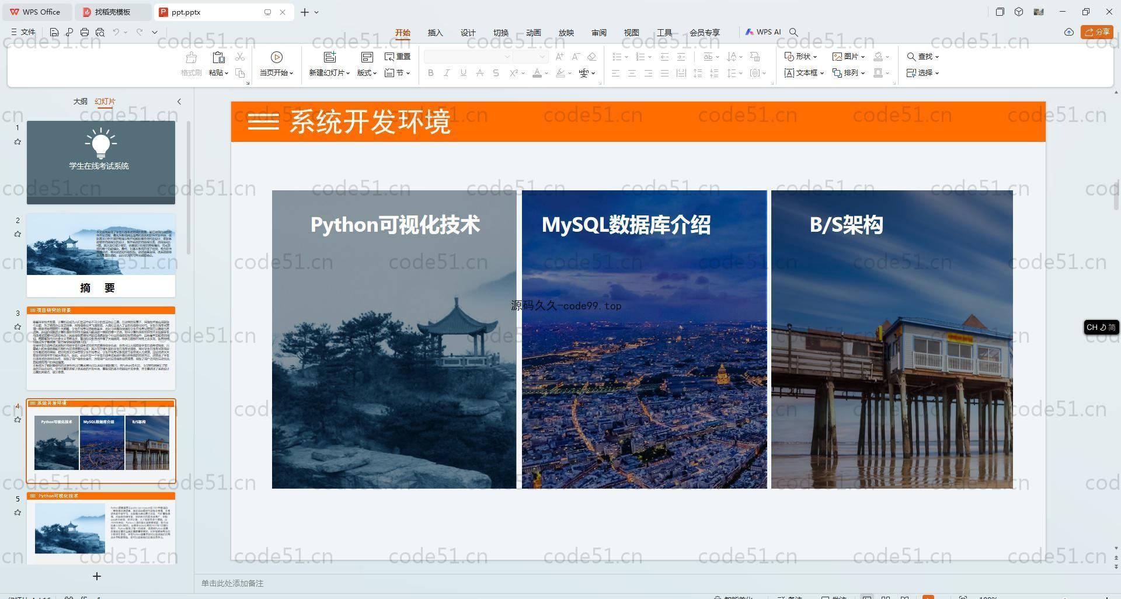
Task: Select slide 2 thumbnail titled 摘 要
Action: click(x=101, y=255)
